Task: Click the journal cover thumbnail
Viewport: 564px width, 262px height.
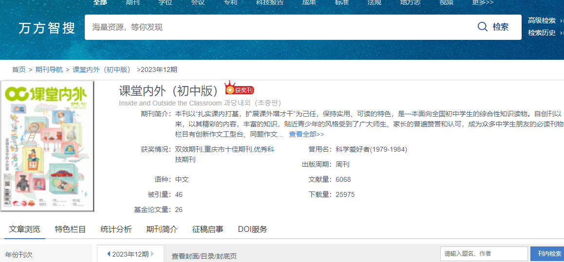Action: pos(47,146)
